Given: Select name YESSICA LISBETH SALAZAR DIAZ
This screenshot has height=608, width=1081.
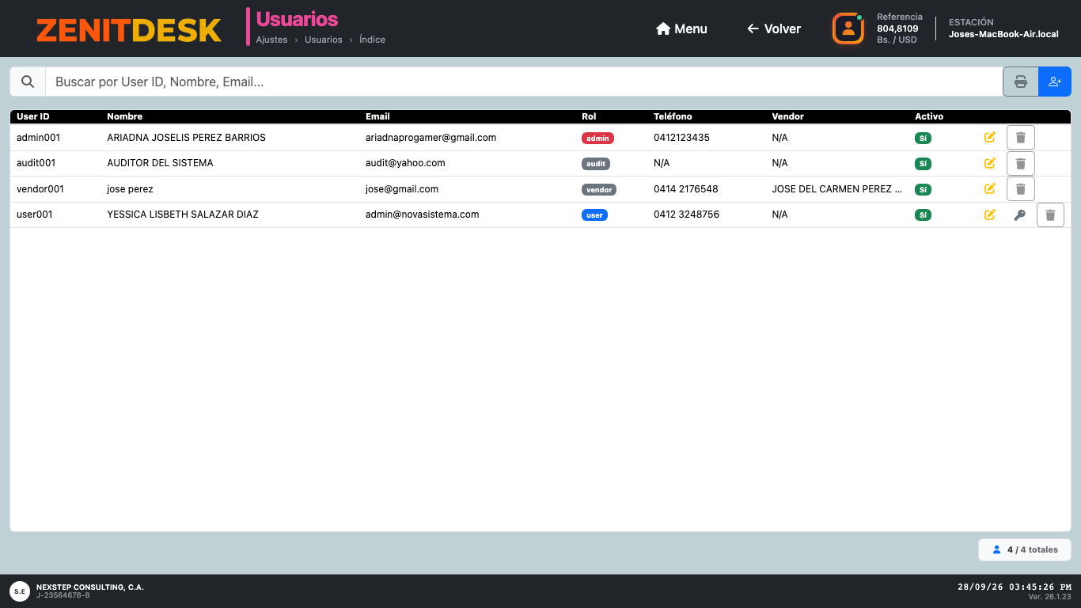Looking at the screenshot, I should coord(183,215).
